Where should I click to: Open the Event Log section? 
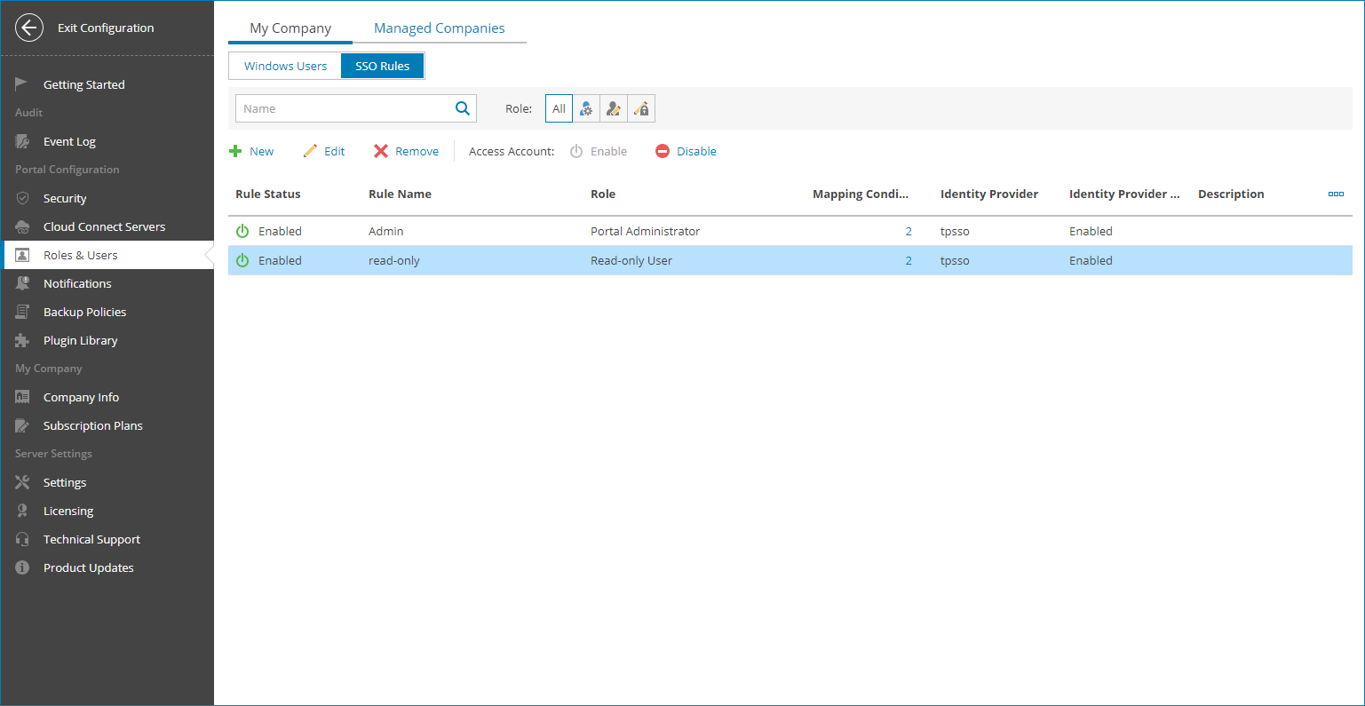click(69, 141)
